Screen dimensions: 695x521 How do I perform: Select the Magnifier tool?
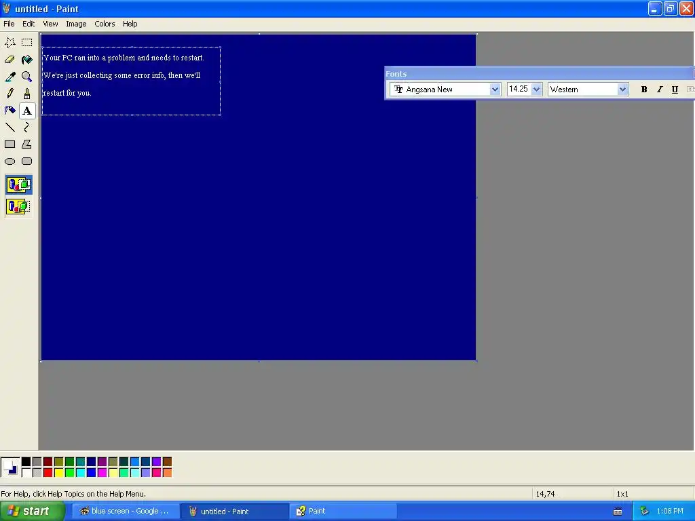[27, 77]
